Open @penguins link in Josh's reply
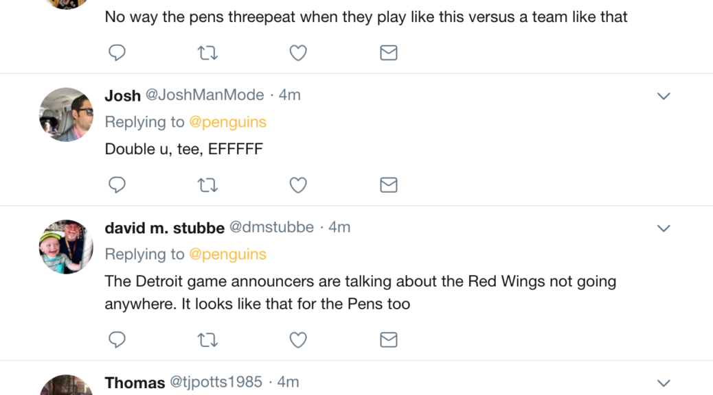The width and height of the screenshot is (713, 395). (227, 122)
